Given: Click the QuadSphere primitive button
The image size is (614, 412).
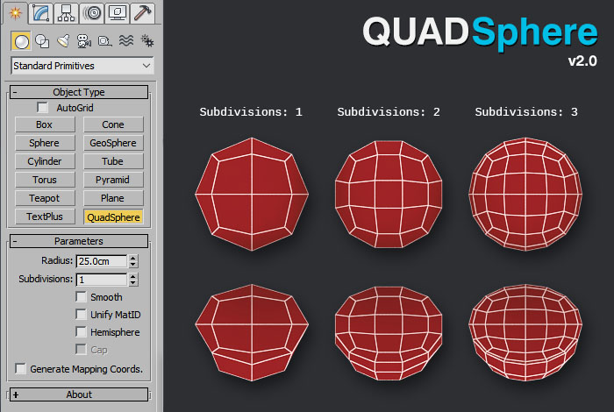Looking at the screenshot, I should tap(113, 217).
